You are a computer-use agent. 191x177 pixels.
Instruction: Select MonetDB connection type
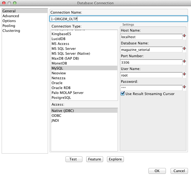[x=84, y=63]
